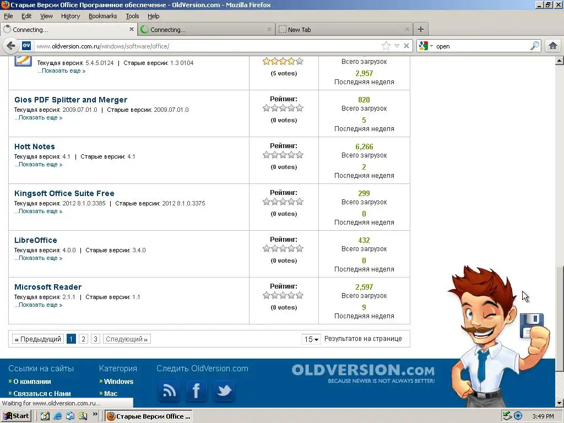Viewport: 564px width, 423px height.
Task: Expand the quick launch chevron
Action: (95, 414)
